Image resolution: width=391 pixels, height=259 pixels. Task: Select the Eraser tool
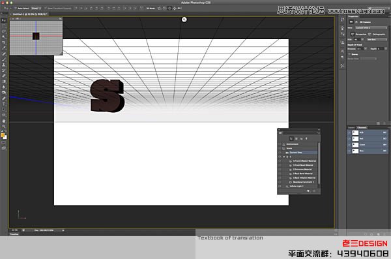click(x=4, y=76)
